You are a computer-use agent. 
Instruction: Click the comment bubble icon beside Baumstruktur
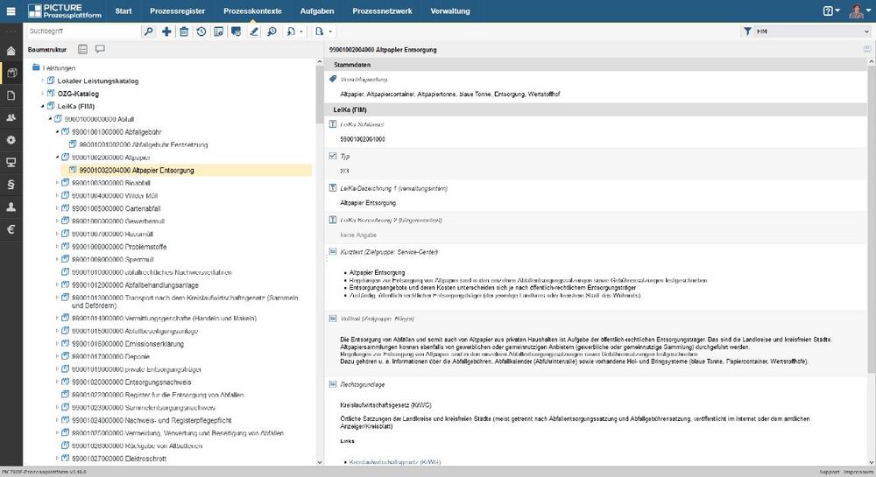coord(100,50)
